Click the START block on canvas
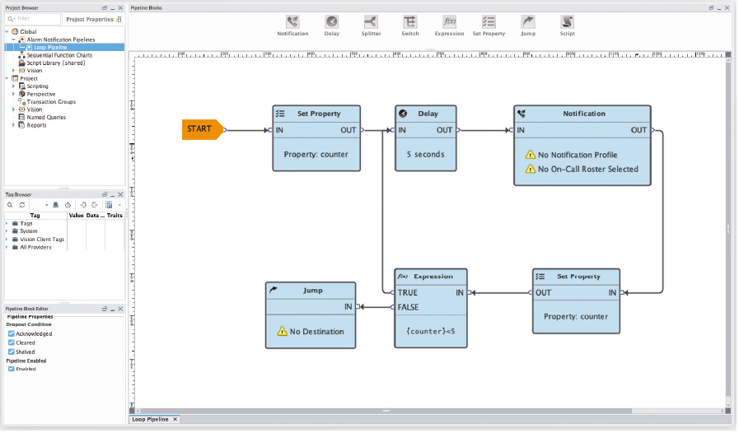This screenshot has width=739, height=433. pos(201,129)
